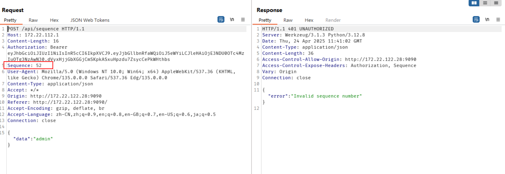Click "Invalid sequence number" error message

(326, 96)
